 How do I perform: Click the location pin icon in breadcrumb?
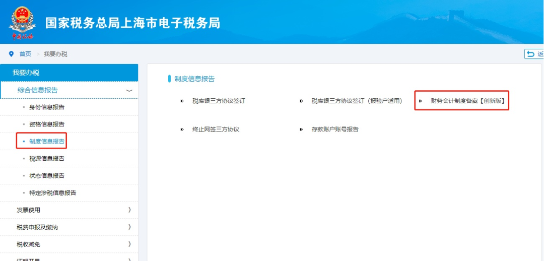tap(12, 54)
